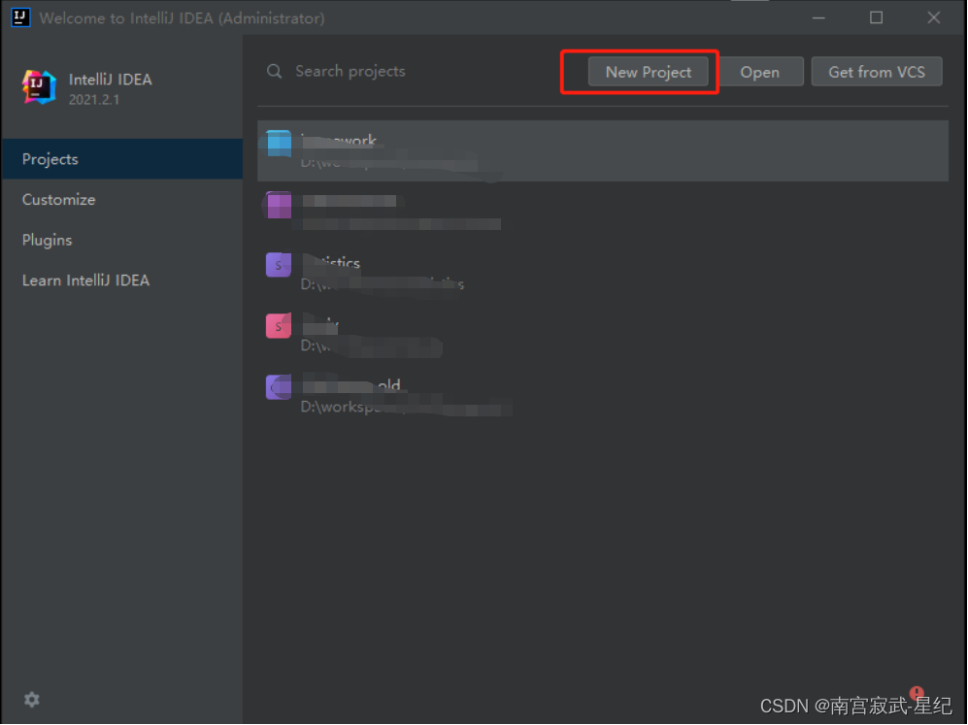Open settings gear icon at bottom-left
Screen dimensions: 968x725
[x=31, y=699]
